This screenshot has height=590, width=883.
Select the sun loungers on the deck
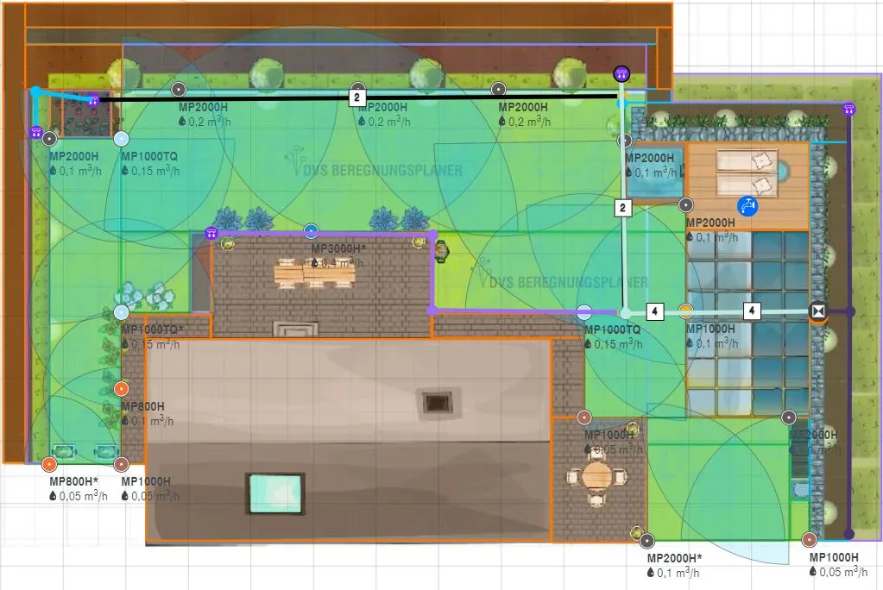tap(746, 172)
